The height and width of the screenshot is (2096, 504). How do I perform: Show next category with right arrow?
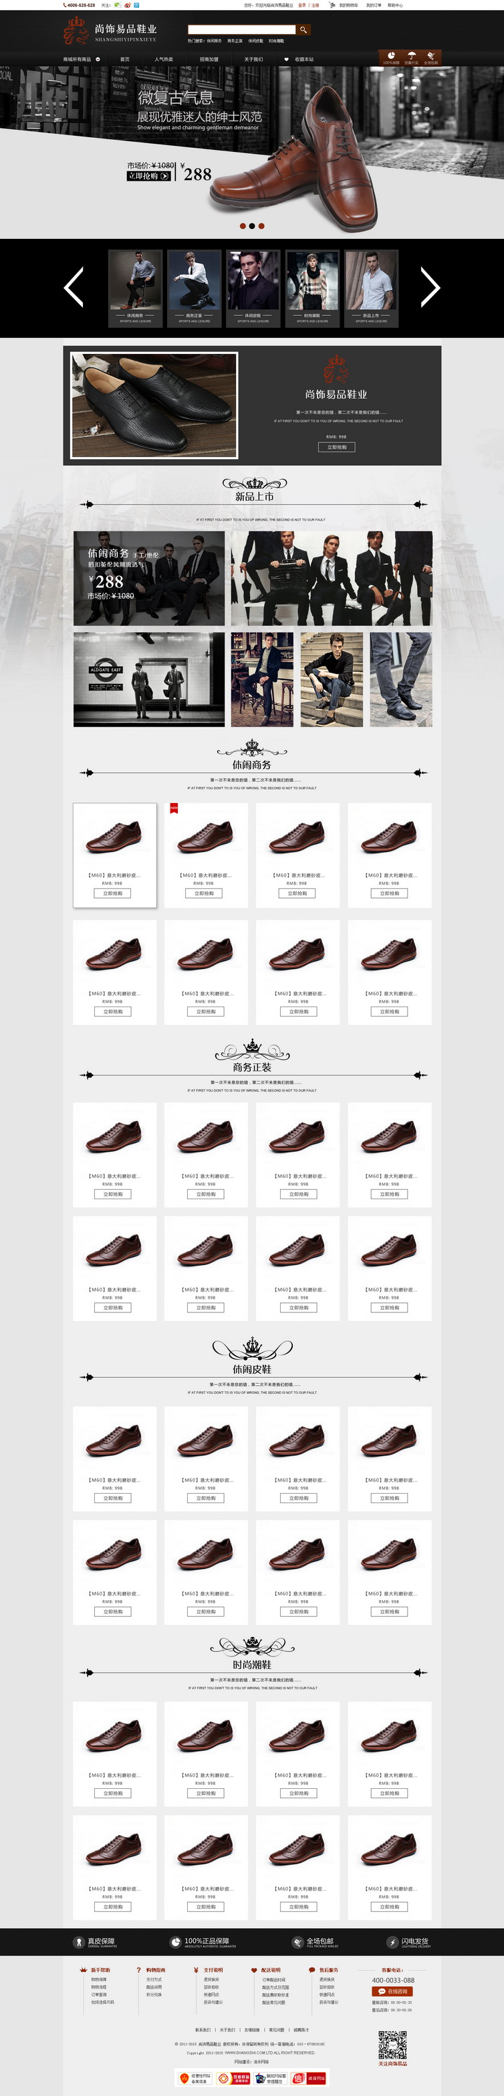pos(430,286)
